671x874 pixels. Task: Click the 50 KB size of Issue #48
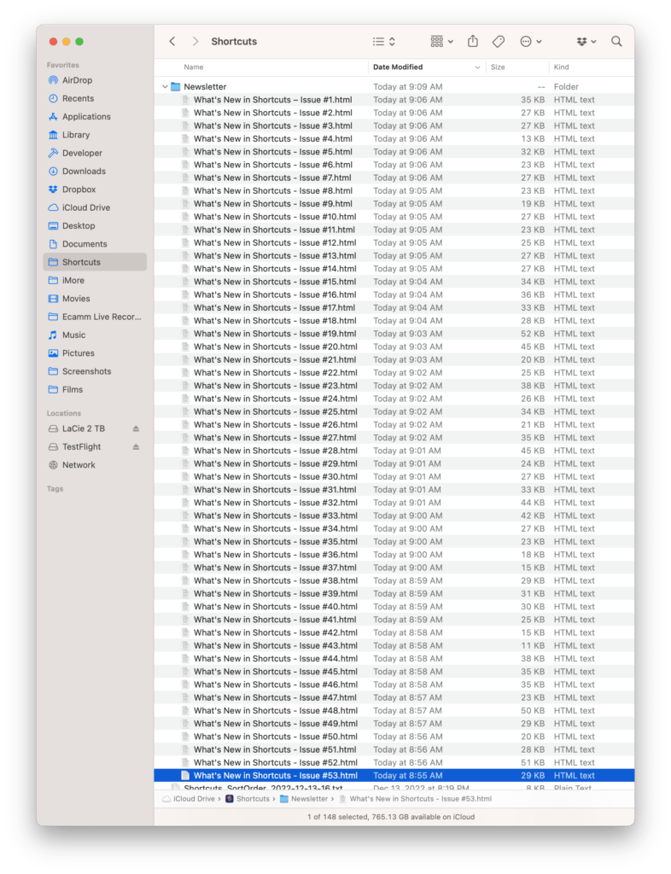[533, 711]
